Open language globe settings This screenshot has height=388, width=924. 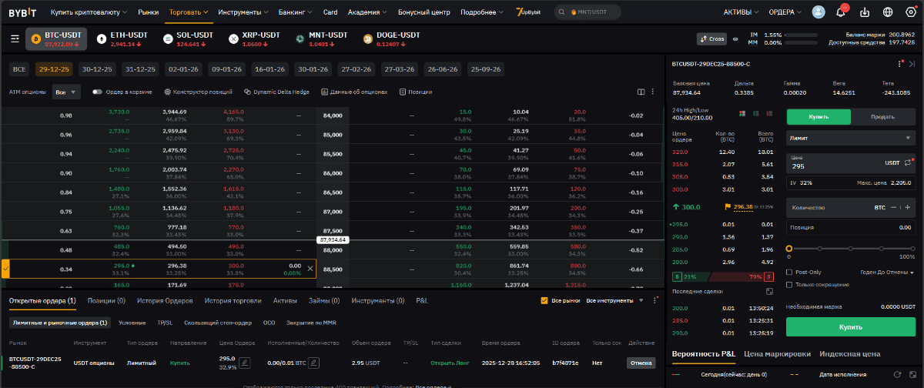(x=888, y=12)
